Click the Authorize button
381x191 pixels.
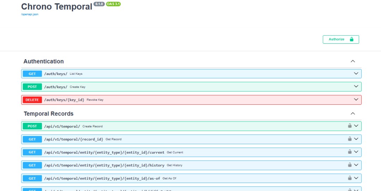tap(341, 39)
